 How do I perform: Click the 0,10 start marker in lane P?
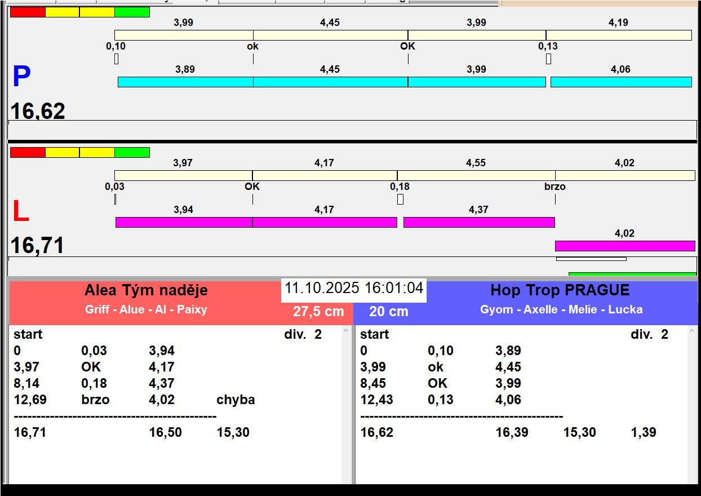[x=116, y=59]
